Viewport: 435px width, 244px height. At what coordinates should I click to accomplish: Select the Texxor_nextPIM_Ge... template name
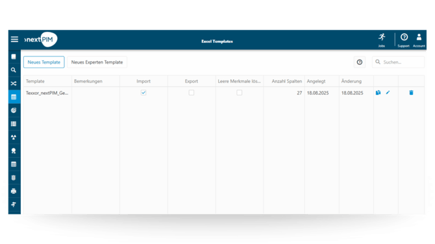click(x=47, y=93)
